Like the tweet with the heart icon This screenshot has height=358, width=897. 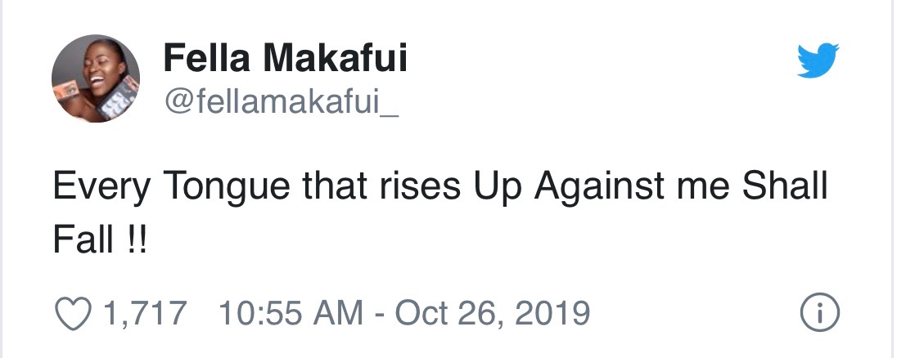tap(73, 314)
